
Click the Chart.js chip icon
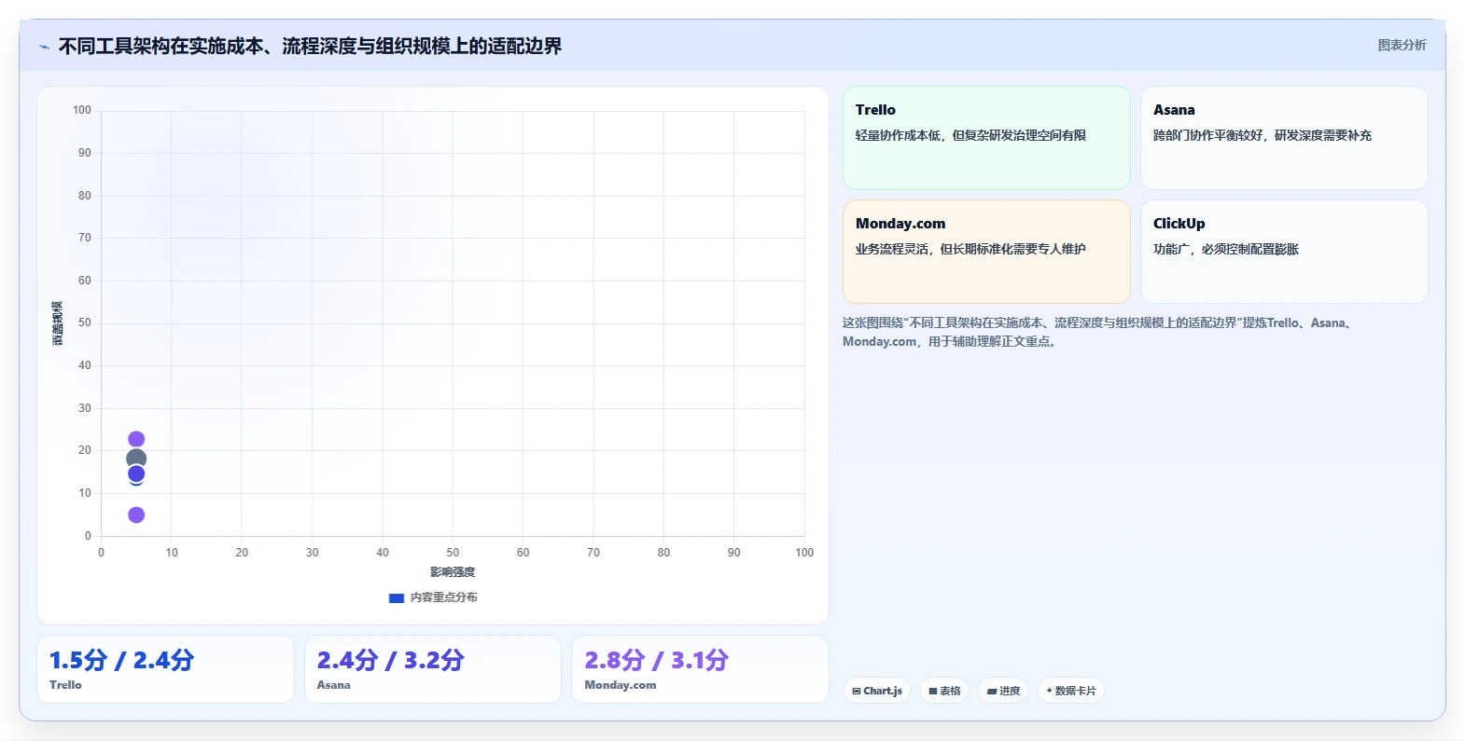click(x=857, y=691)
